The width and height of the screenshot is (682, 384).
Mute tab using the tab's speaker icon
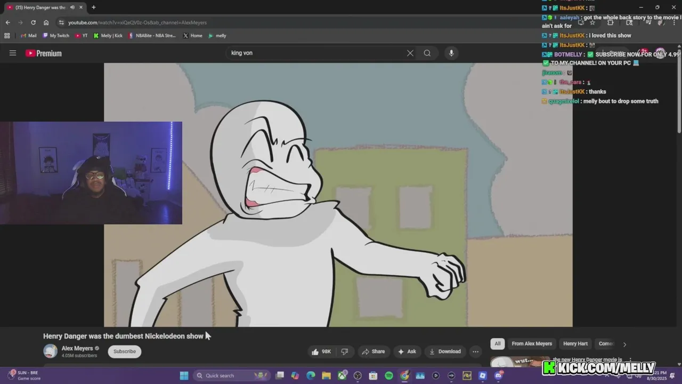[x=72, y=7]
